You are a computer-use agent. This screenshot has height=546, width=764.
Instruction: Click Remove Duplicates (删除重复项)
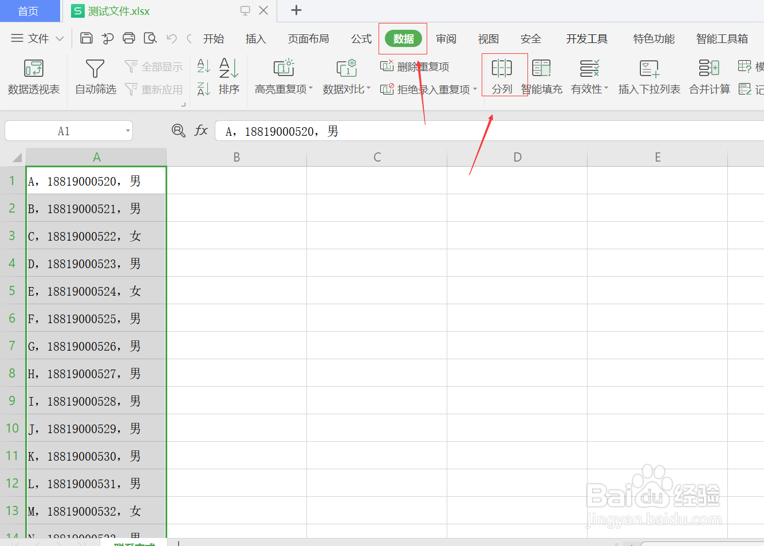tap(415, 67)
